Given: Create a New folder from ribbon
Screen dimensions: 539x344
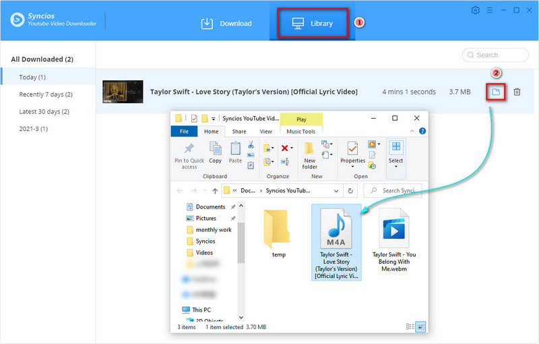Looking at the screenshot, I should pyautogui.click(x=309, y=156).
